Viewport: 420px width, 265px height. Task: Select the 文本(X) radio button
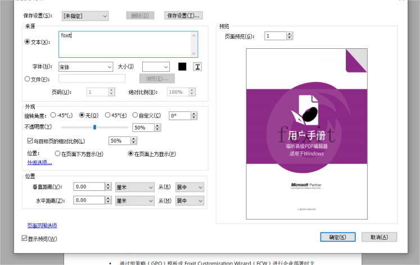pyautogui.click(x=27, y=42)
